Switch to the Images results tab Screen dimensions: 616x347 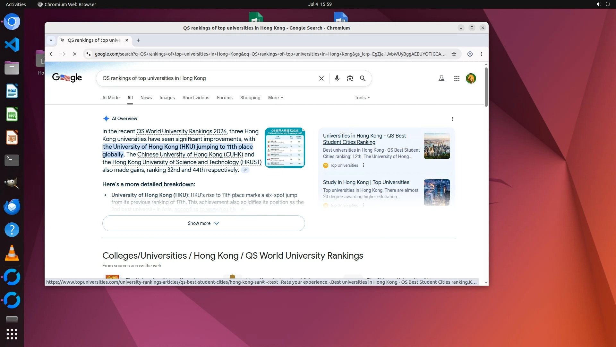click(167, 98)
